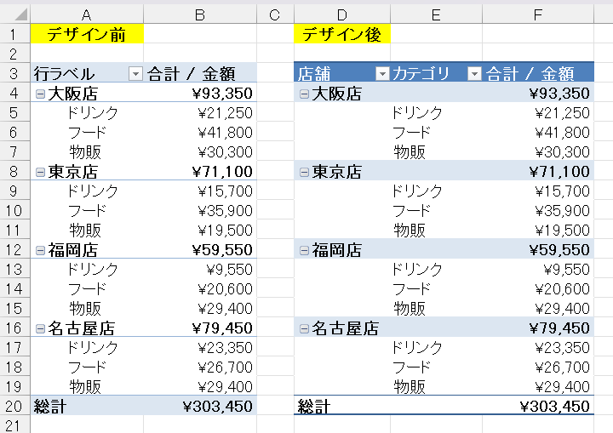613x433 pixels.
Task: Click 総計 label in column D
Action: (x=314, y=407)
